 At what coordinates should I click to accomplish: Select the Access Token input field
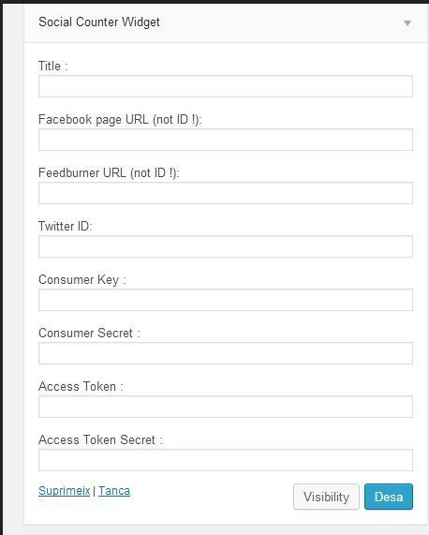click(226, 407)
